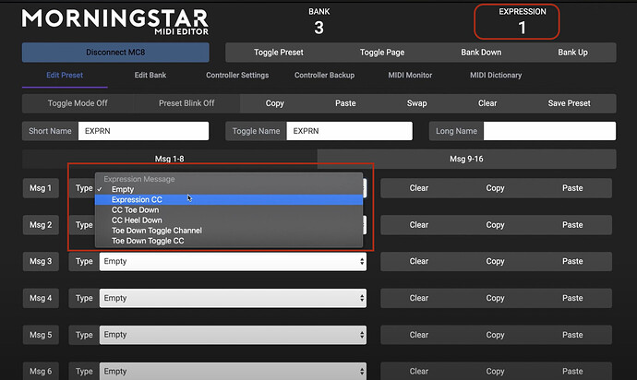Click Clear for Msg 2
This screenshot has width=637, height=380.
(419, 225)
